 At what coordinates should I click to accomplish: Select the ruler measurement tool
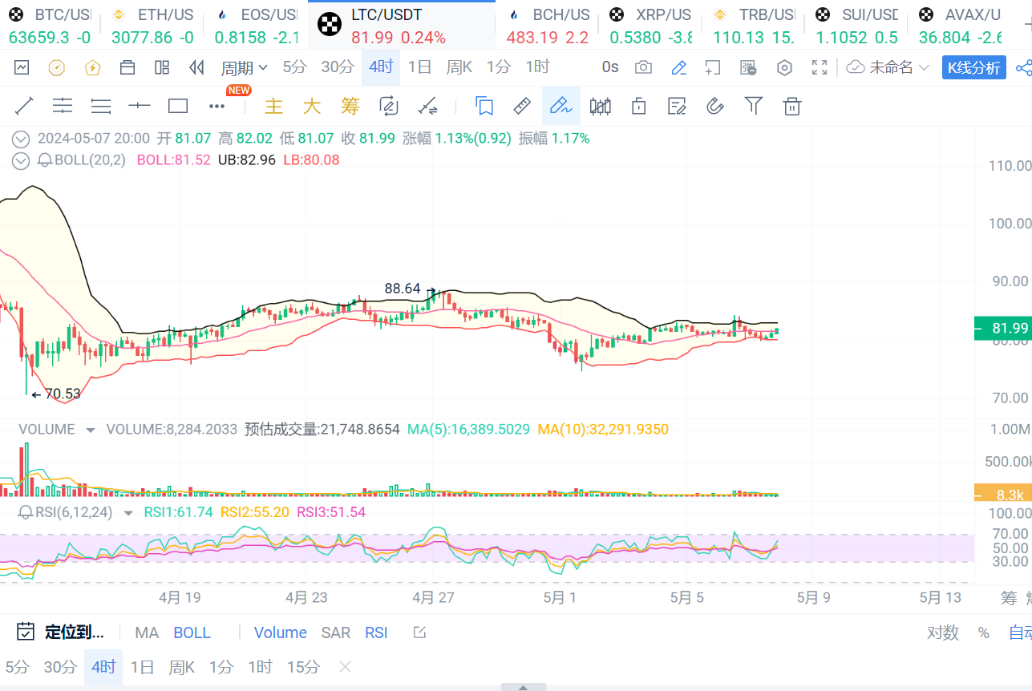[x=522, y=106]
